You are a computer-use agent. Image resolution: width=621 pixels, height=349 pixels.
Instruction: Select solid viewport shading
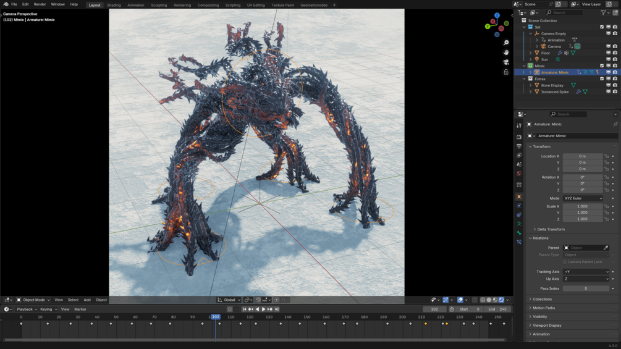pos(489,300)
